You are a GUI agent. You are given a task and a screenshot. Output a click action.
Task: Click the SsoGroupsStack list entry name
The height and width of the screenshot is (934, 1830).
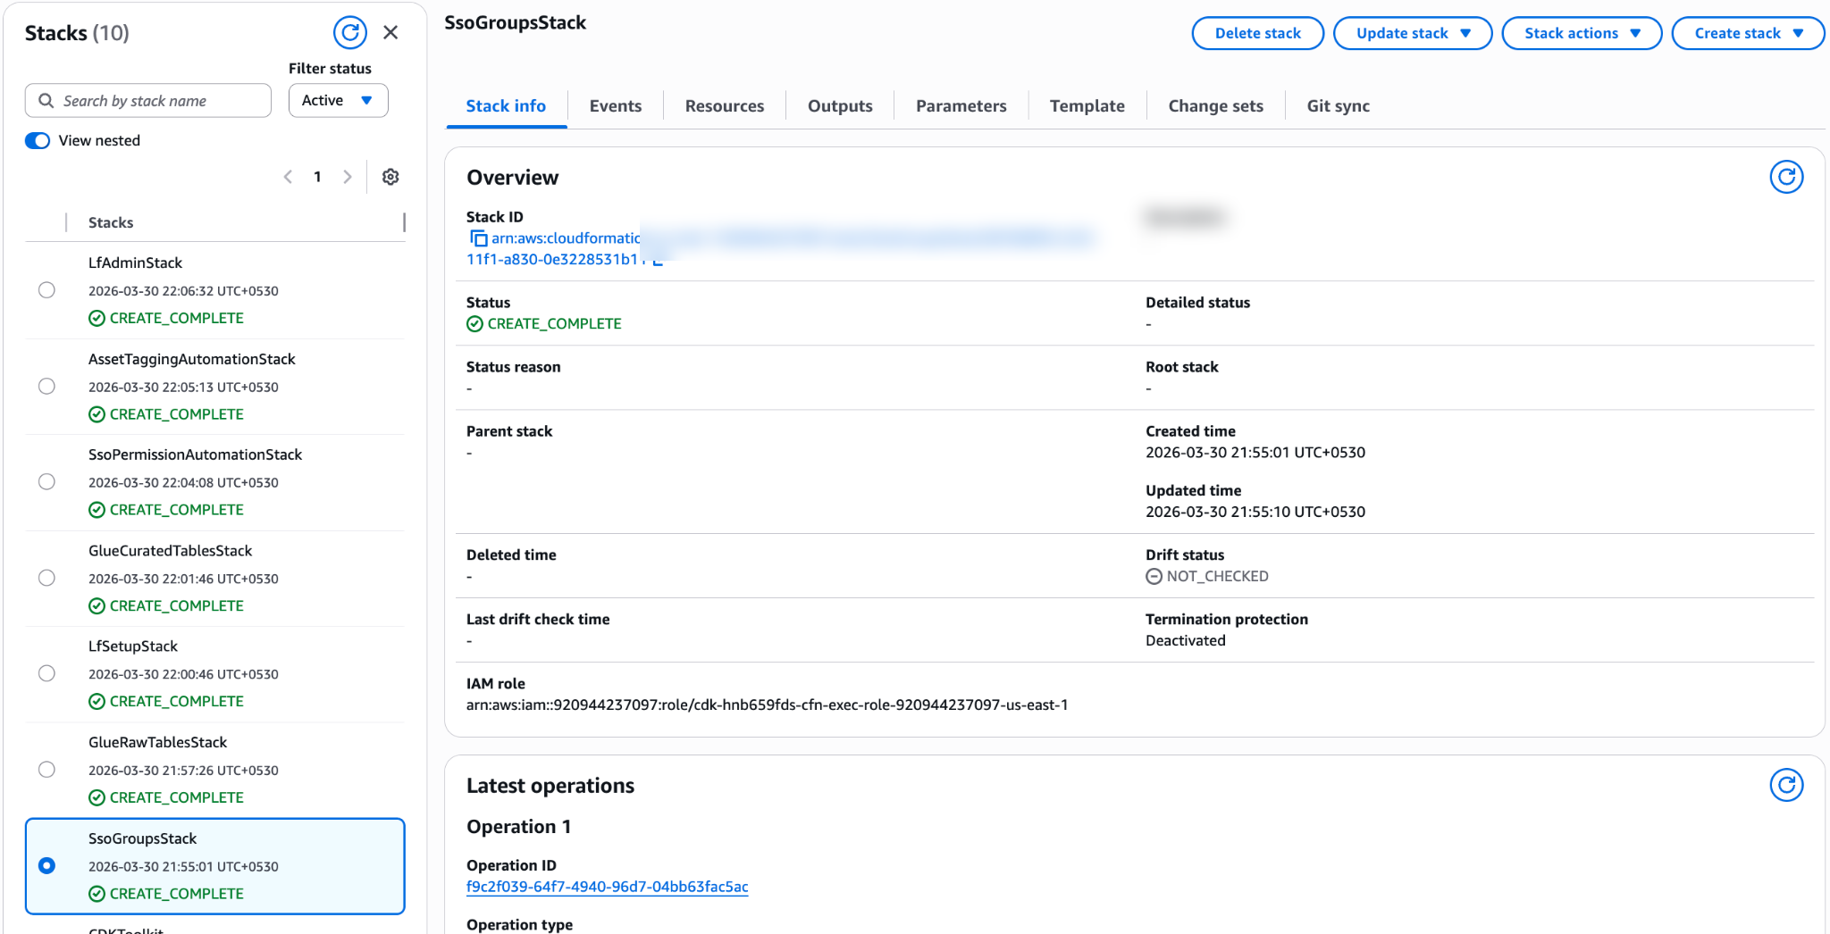[142, 838]
